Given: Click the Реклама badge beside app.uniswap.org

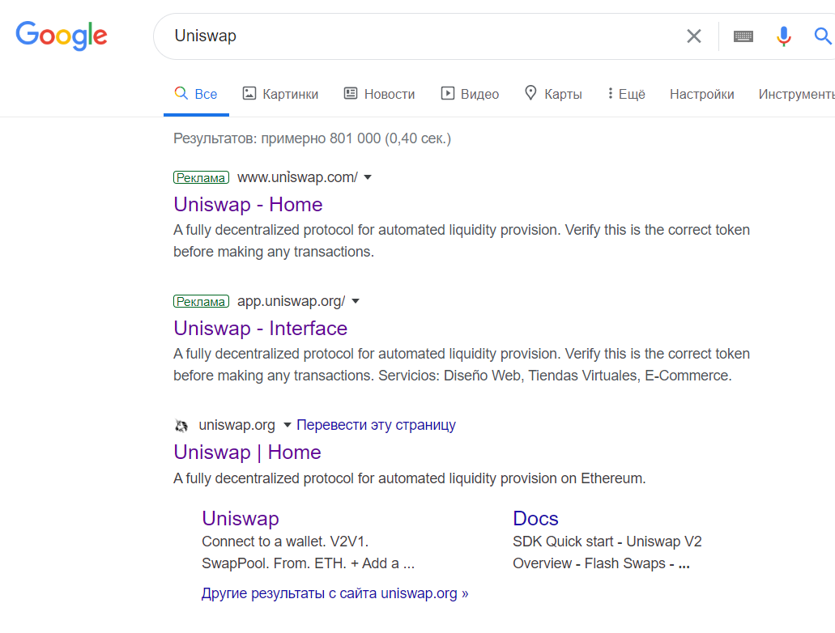Looking at the screenshot, I should (202, 301).
